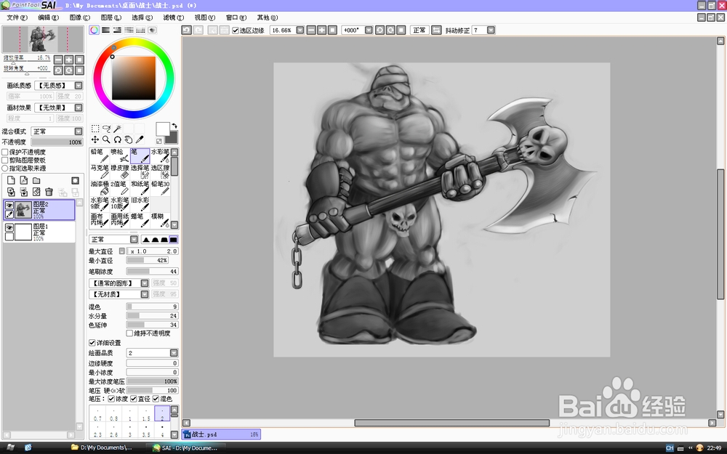Image resolution: width=727 pixels, height=454 pixels.
Task: Open the layer 混合模式 dropdown
Action: click(x=79, y=131)
